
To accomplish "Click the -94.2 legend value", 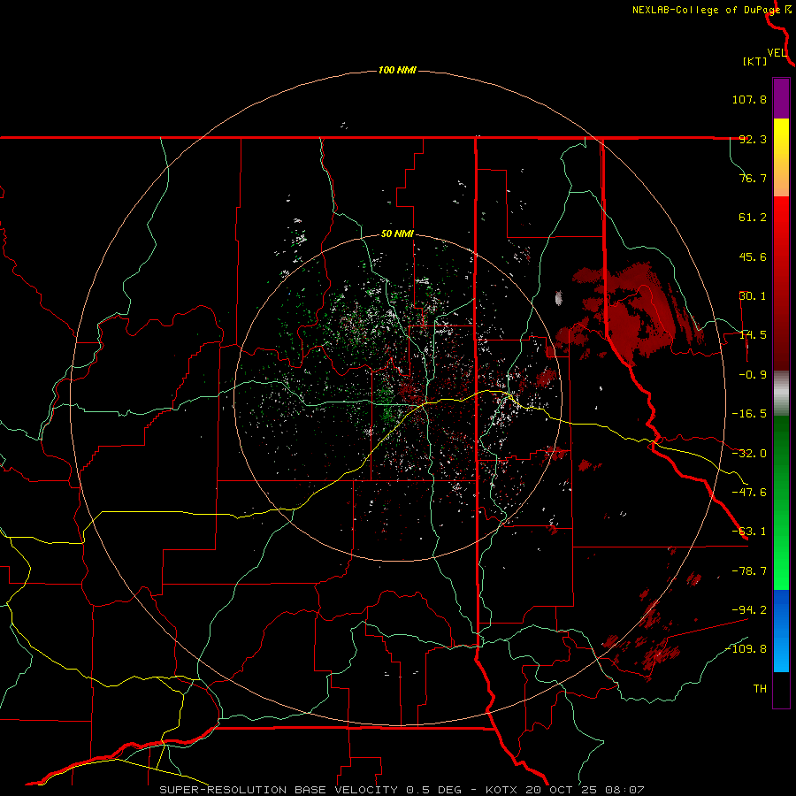I will tap(749, 609).
